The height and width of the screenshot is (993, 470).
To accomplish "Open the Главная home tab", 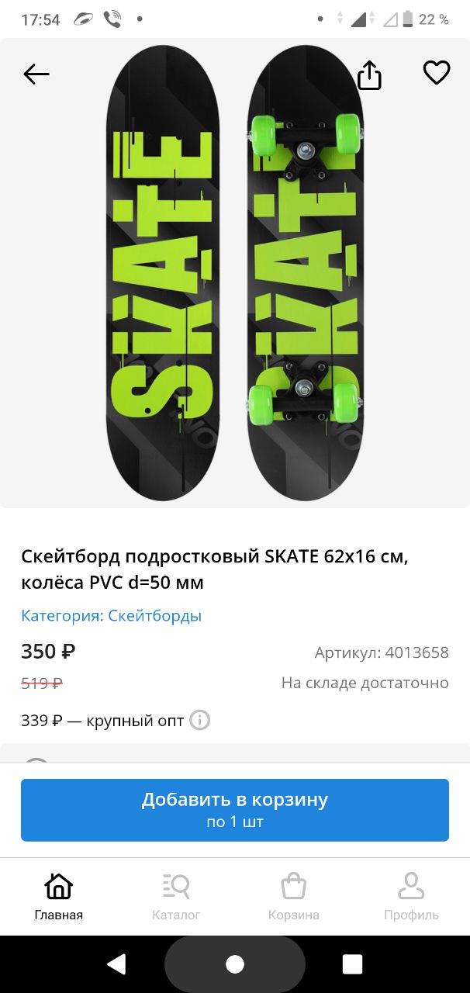I will point(59,896).
